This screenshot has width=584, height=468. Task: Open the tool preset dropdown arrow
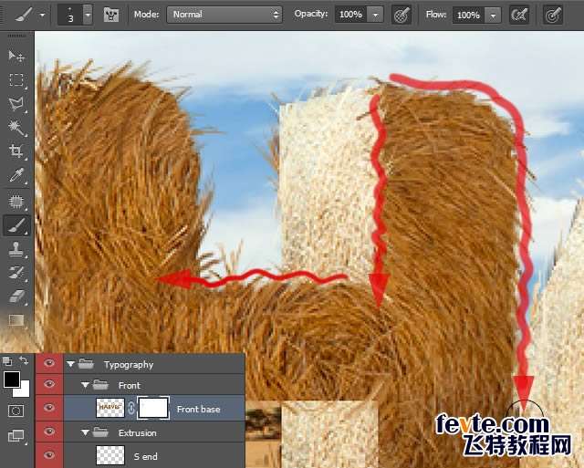coord(43,16)
